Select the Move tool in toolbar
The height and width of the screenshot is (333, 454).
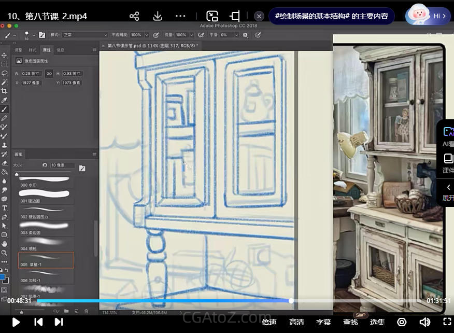4,55
